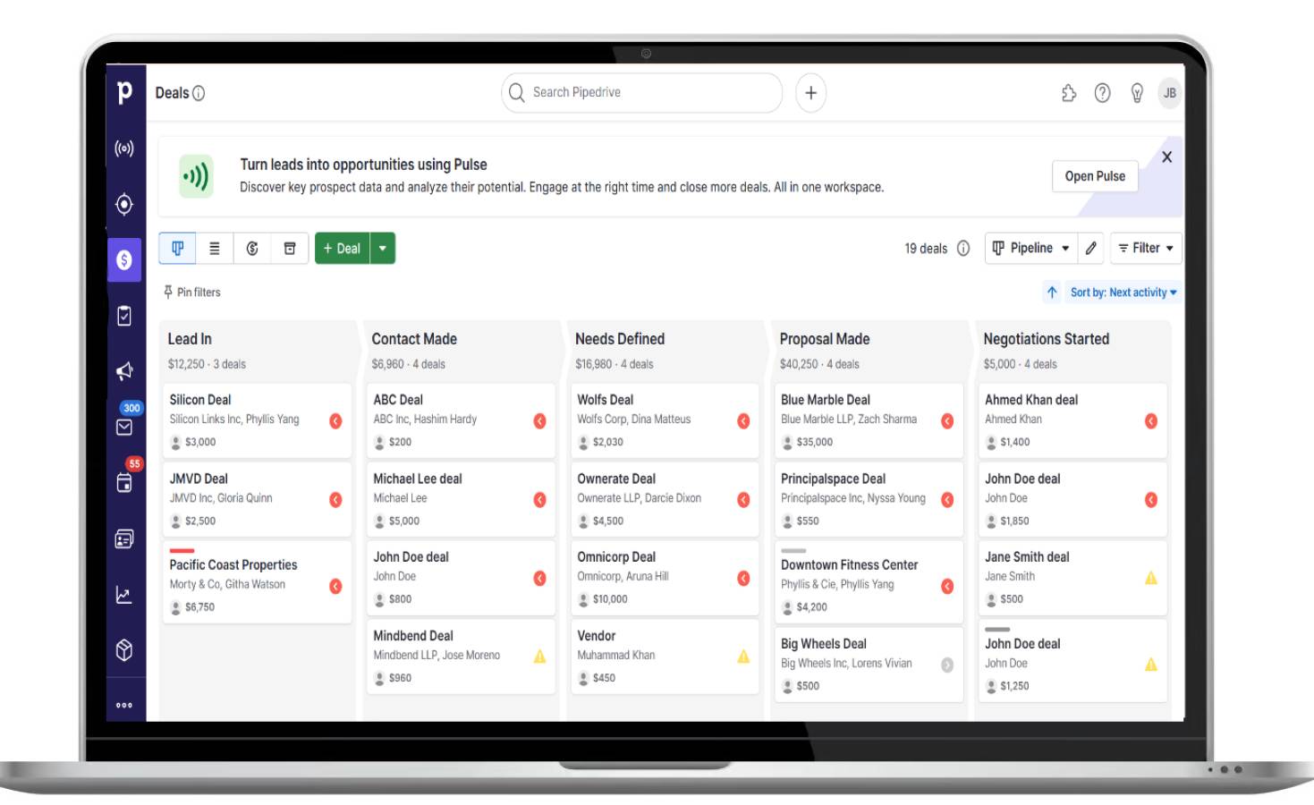Open the Contacts card icon in sidebar

[124, 539]
